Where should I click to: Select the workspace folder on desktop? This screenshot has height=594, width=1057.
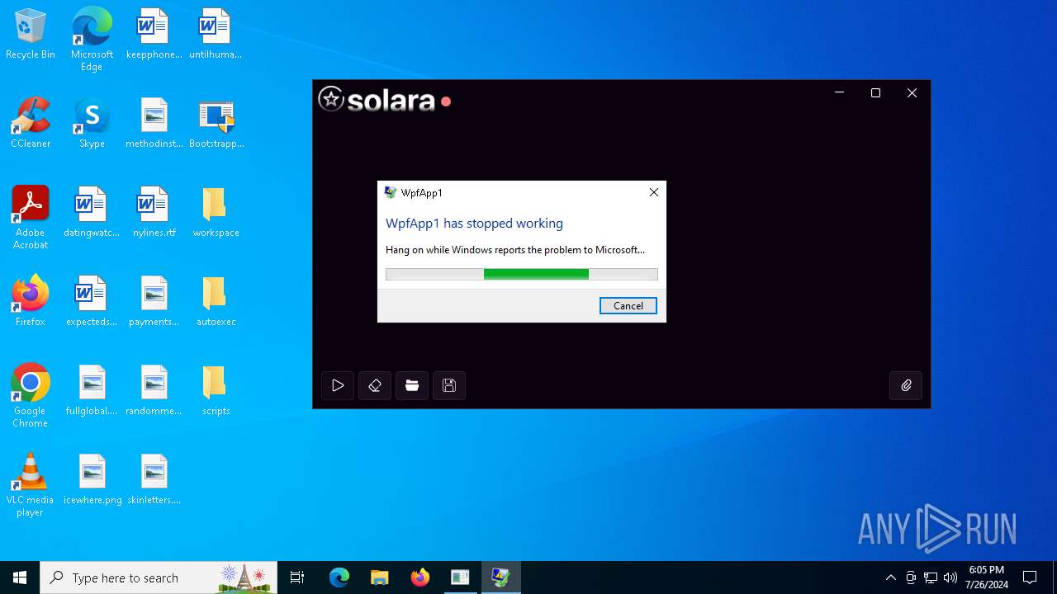coord(216,213)
